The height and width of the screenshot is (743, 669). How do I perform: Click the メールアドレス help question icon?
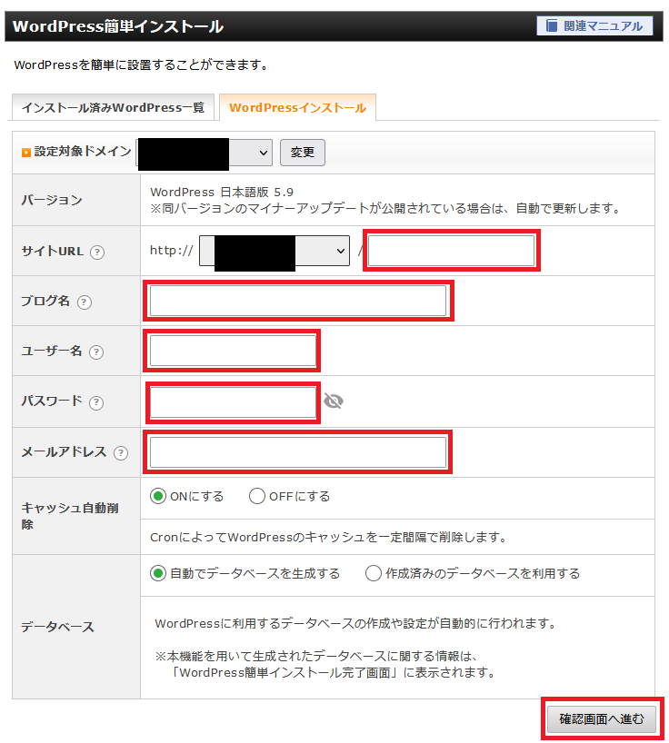121,453
